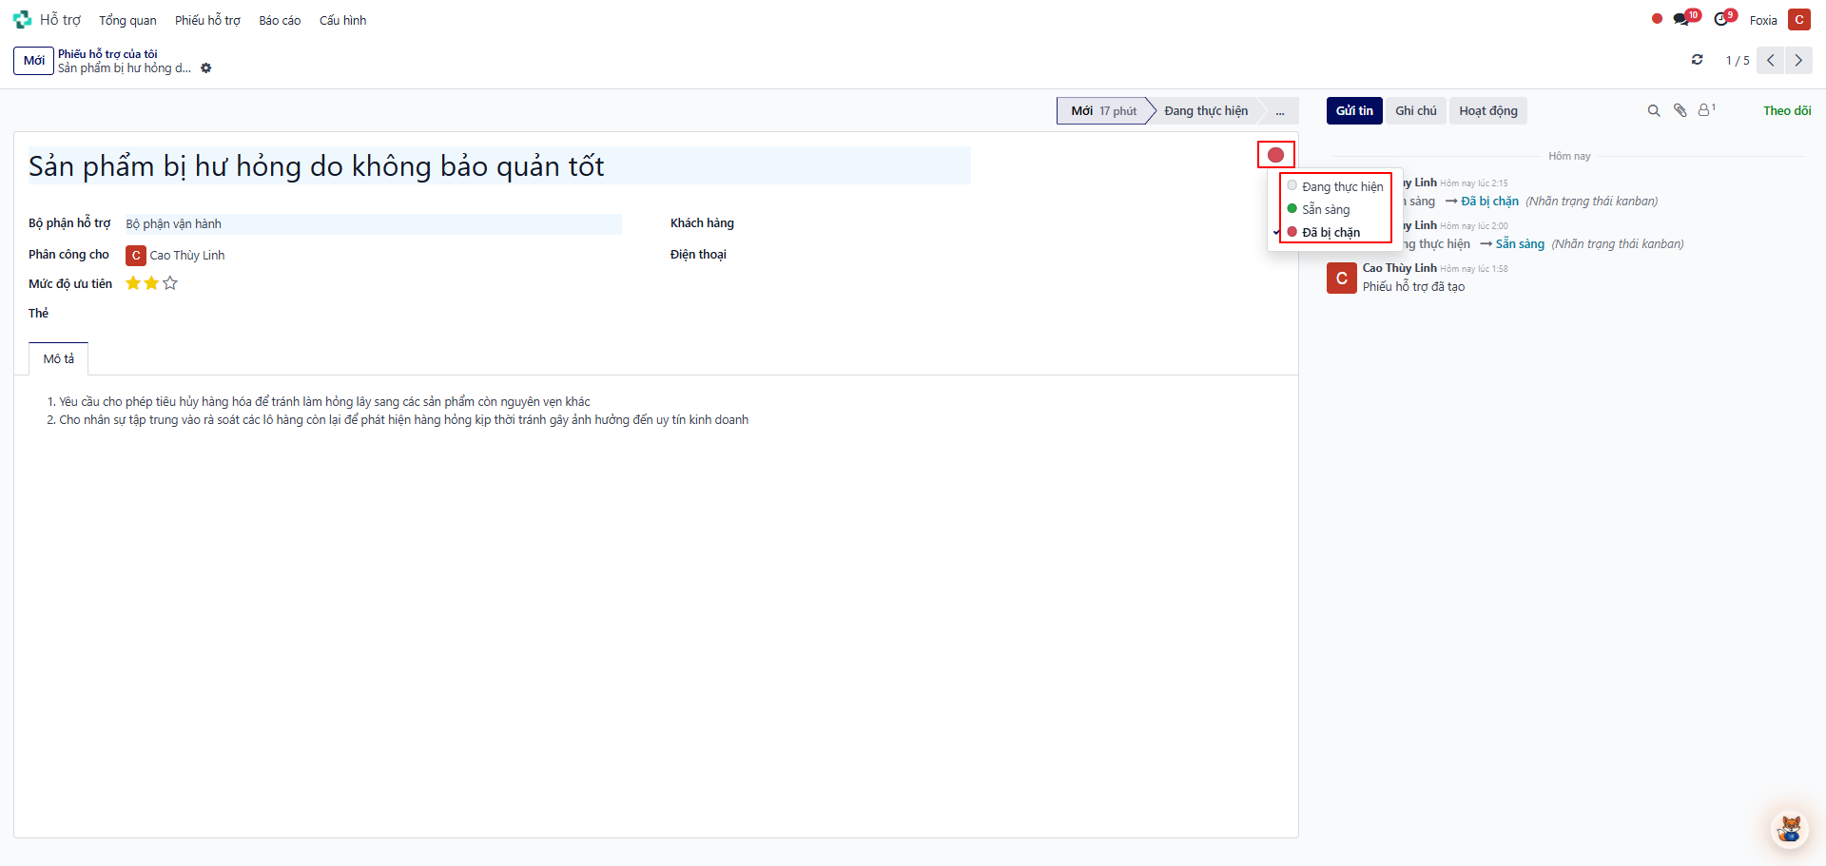The height and width of the screenshot is (866, 1826).
Task: Click the "Theo dõi" follow link
Action: tap(1786, 111)
